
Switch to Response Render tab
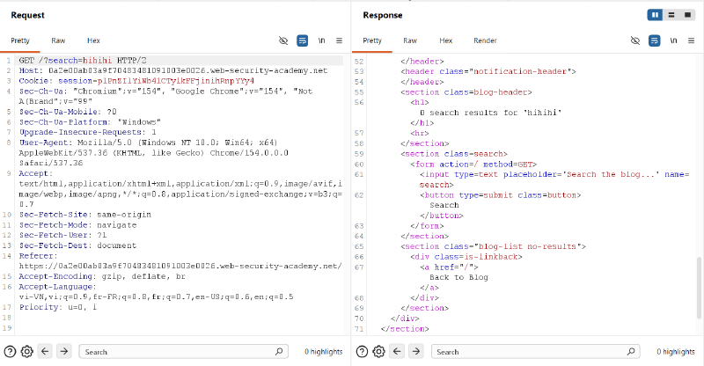[x=486, y=40]
